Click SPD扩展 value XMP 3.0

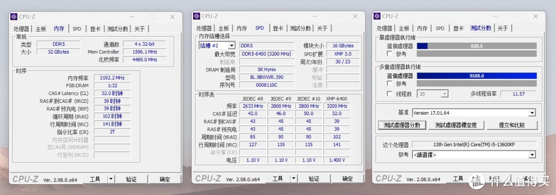point(343,54)
